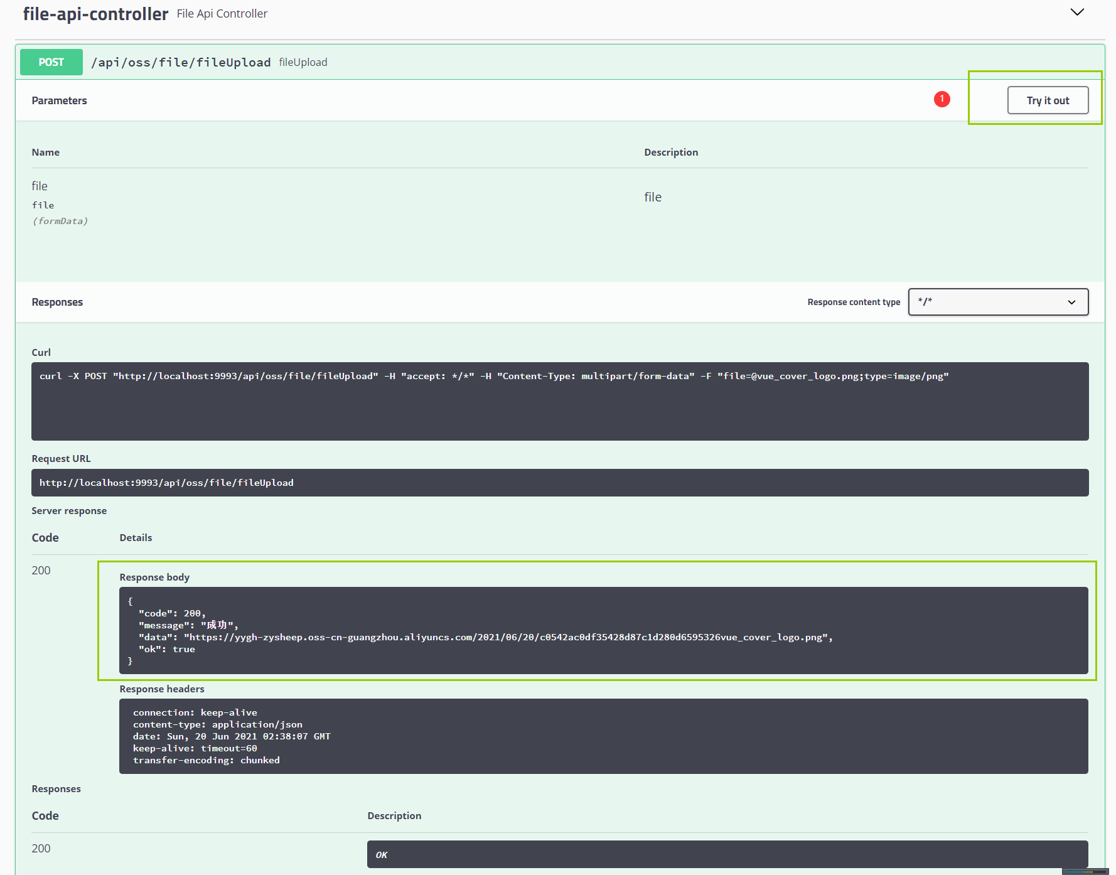Click the content-type: application/json header line

click(x=218, y=724)
